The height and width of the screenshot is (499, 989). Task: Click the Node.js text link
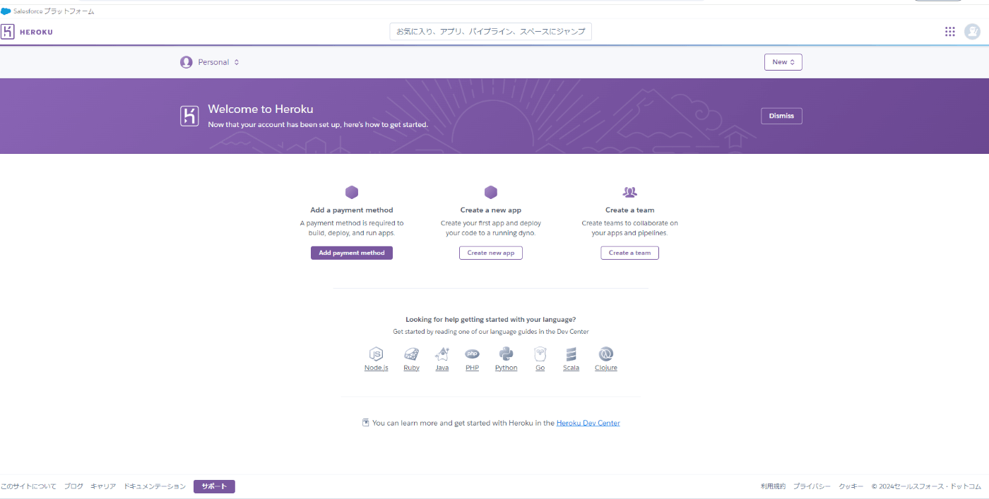pos(377,368)
